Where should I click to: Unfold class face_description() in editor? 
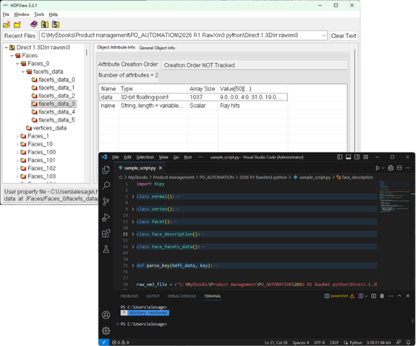(x=132, y=234)
